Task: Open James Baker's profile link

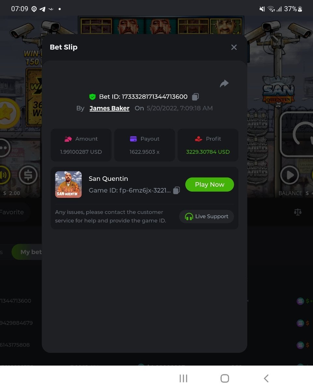Action: pyautogui.click(x=109, y=108)
